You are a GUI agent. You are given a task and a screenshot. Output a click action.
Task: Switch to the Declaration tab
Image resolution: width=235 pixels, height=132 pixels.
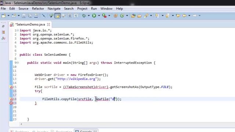[64, 131]
